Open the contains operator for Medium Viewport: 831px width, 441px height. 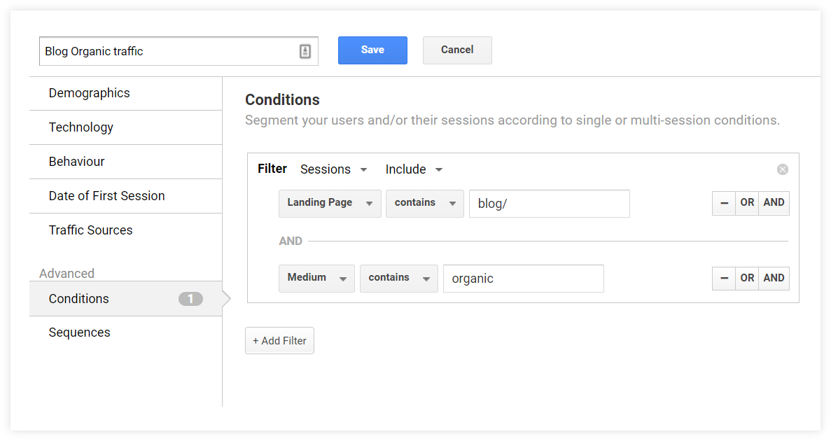(x=398, y=279)
